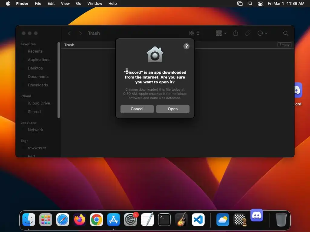310x232 pixels.
Task: Click the Finder window search icon
Action: coord(286,33)
